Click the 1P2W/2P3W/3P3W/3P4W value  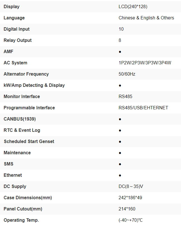click(x=145, y=63)
